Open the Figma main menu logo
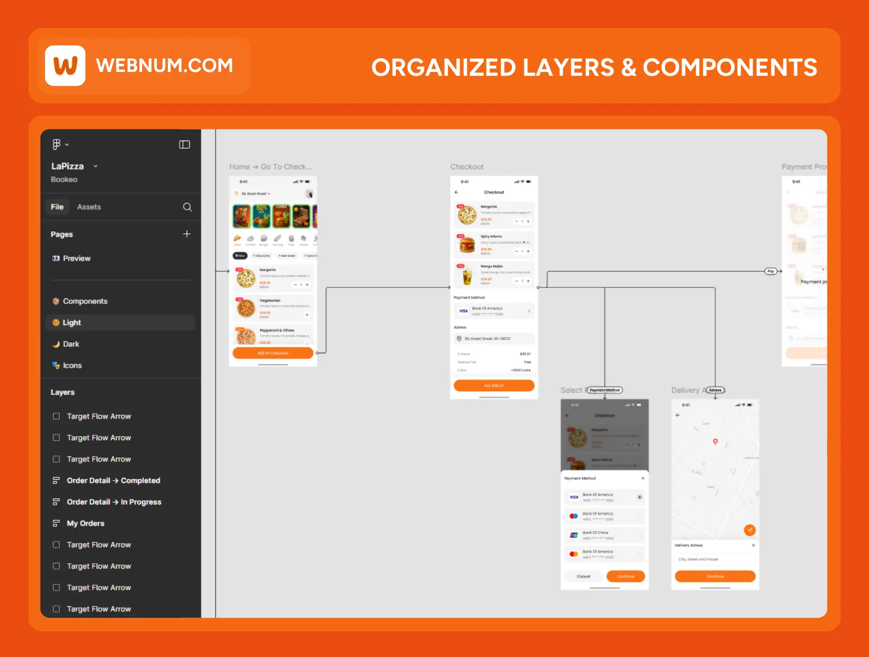 point(57,144)
